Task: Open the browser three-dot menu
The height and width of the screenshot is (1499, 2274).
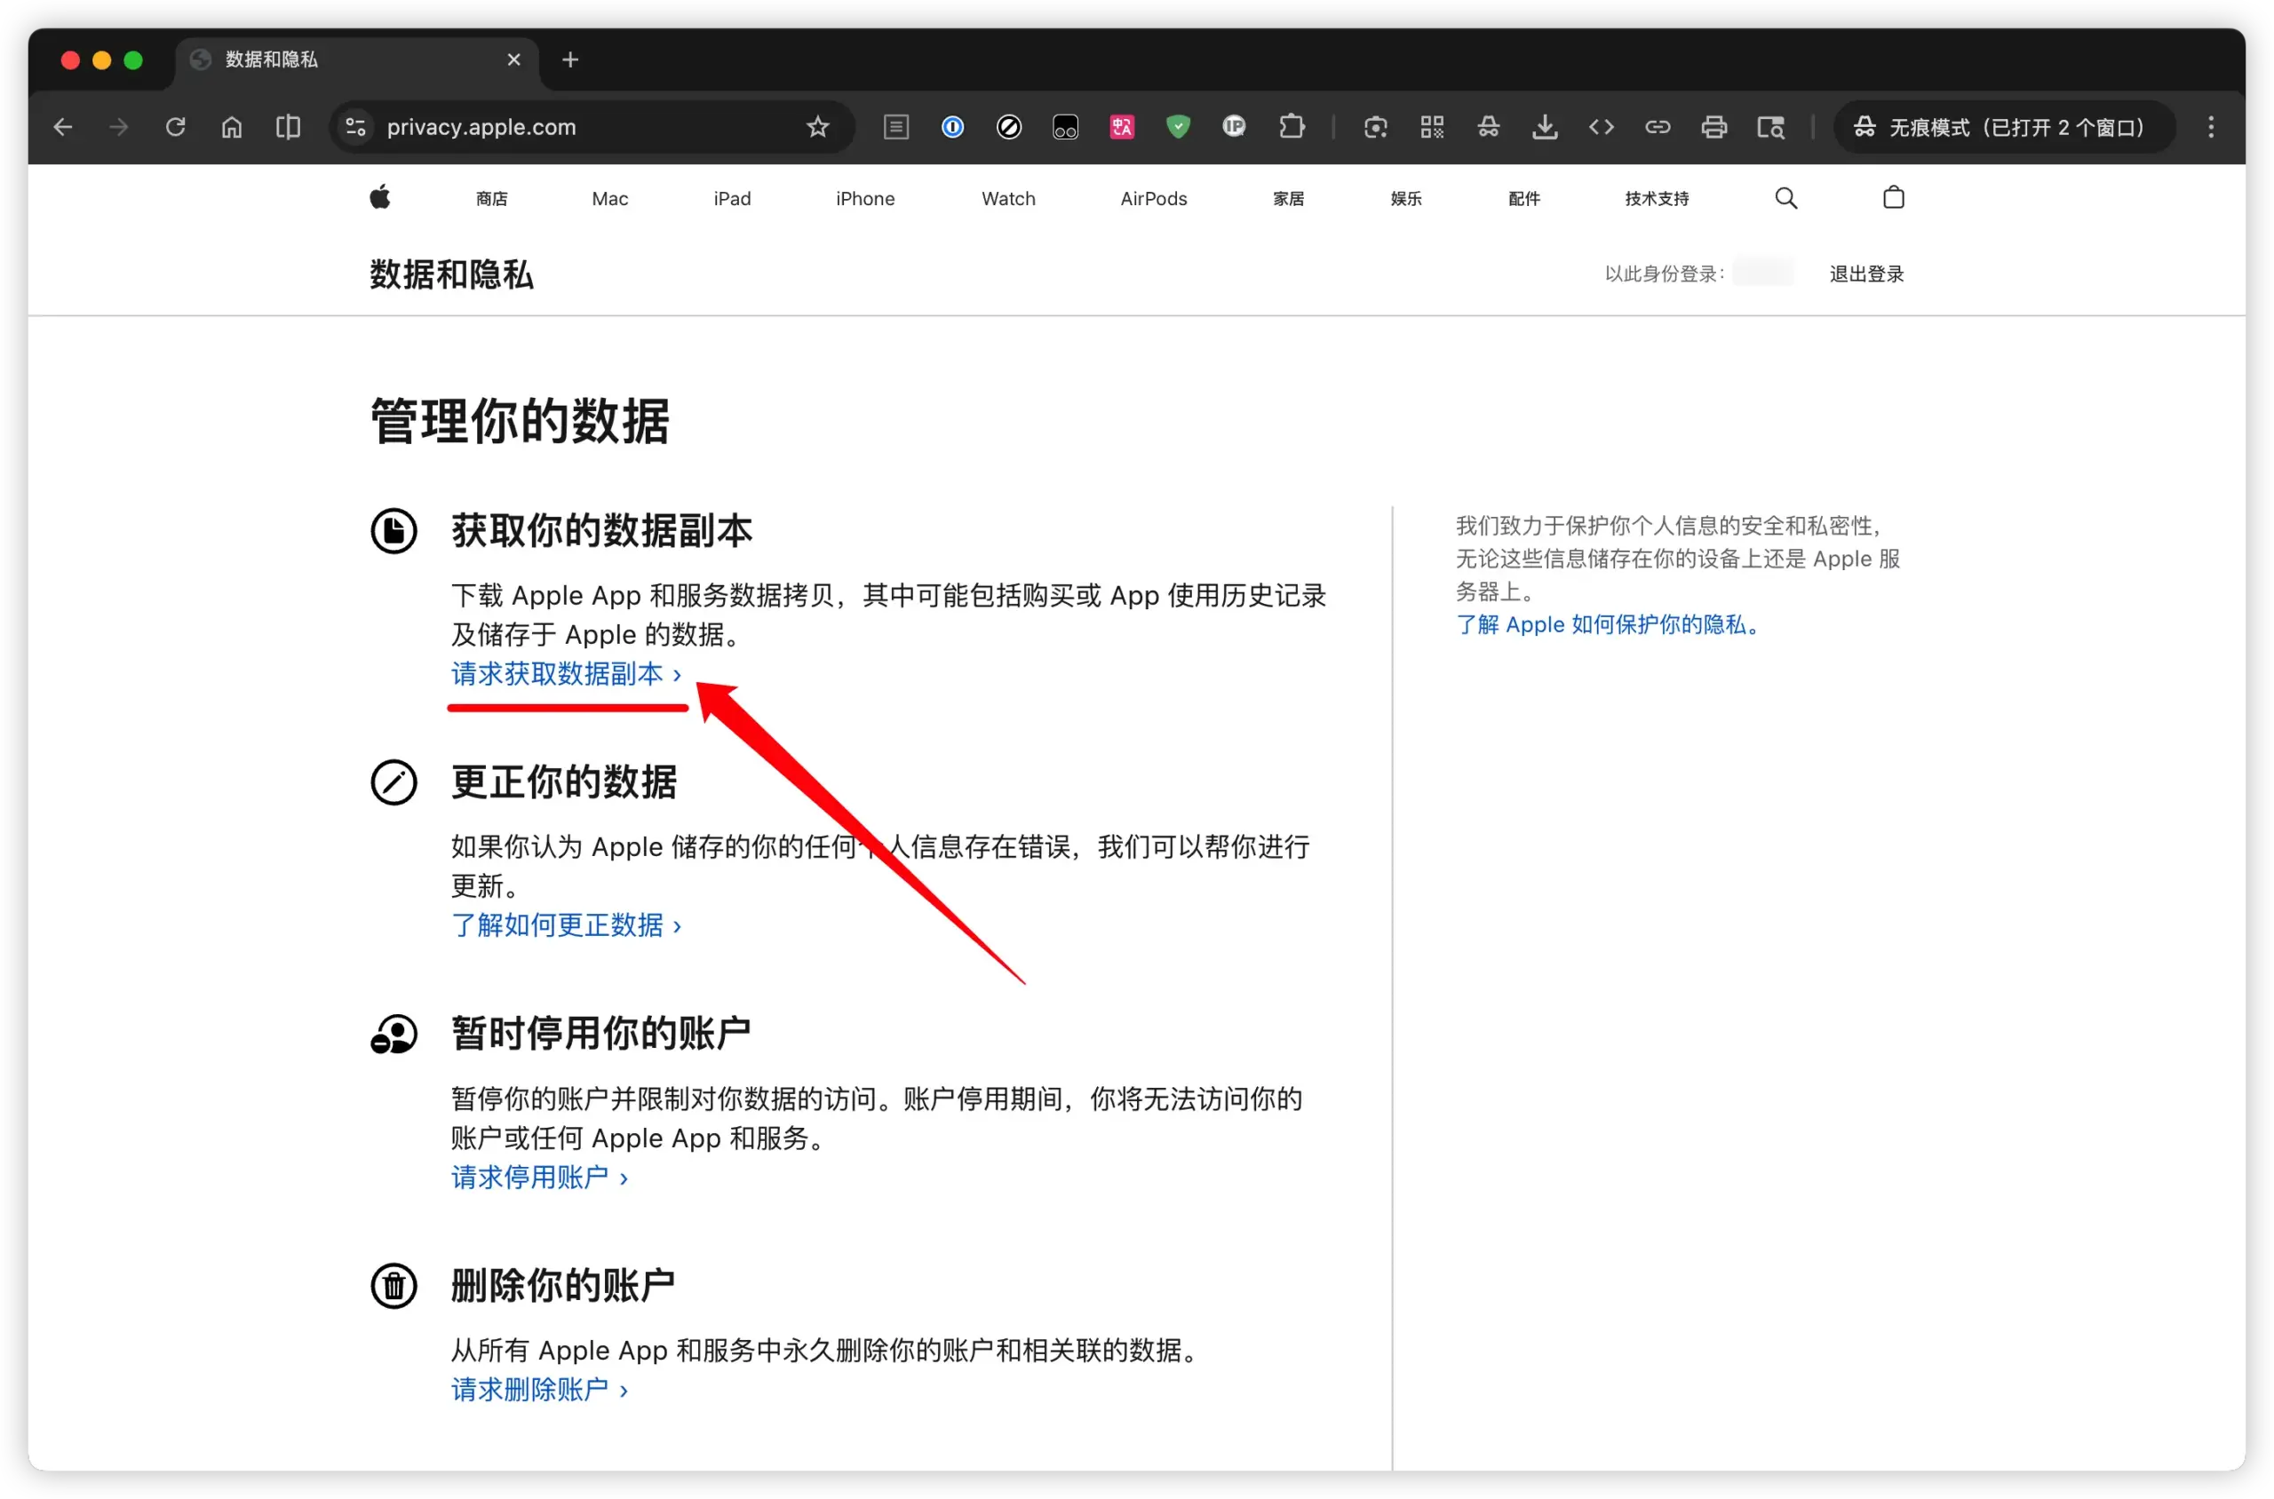Action: [2211, 126]
